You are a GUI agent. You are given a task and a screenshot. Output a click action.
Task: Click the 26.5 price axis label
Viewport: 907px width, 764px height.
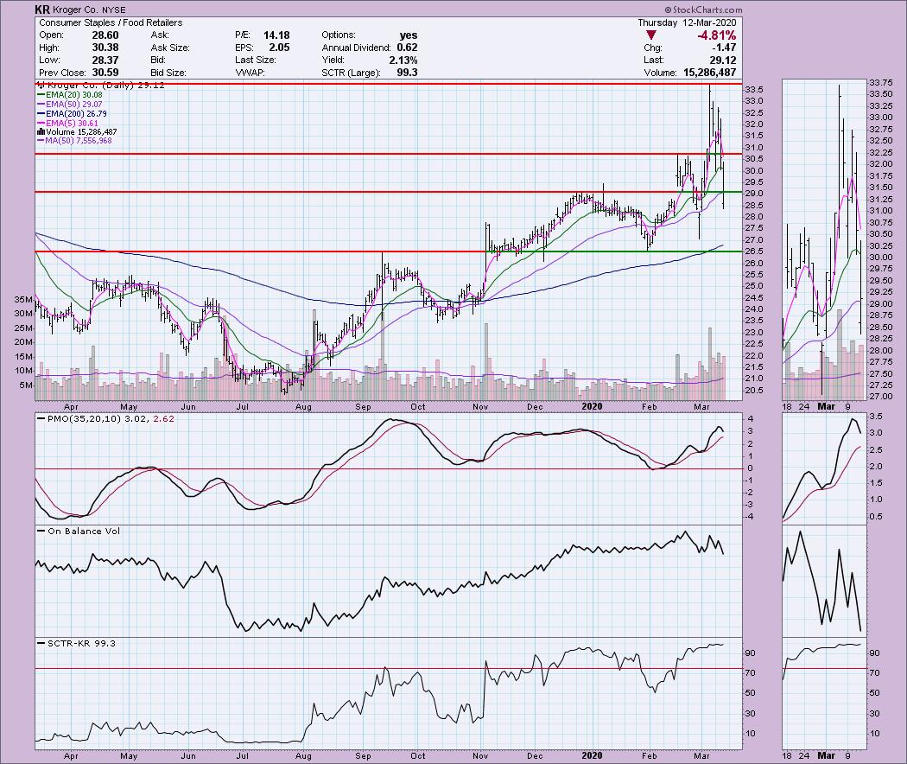tap(754, 251)
